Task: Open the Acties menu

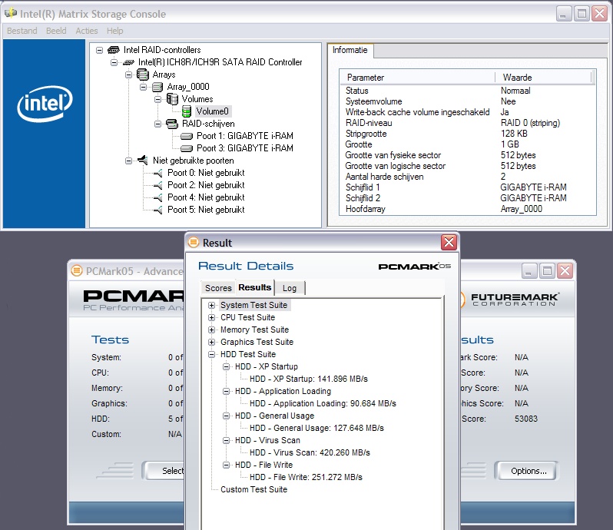Action: [87, 31]
